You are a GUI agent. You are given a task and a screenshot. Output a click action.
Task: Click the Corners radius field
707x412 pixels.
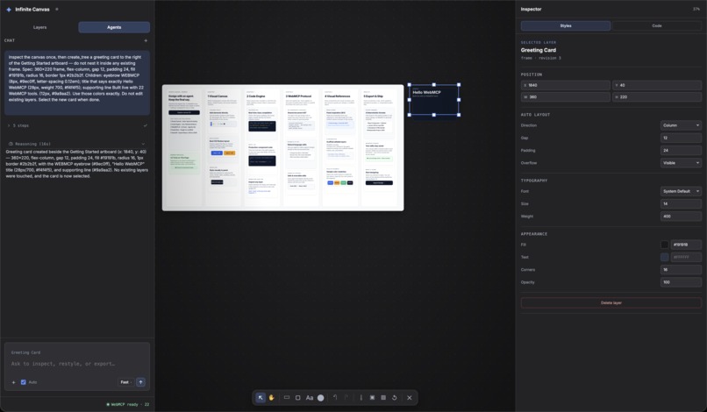coord(681,270)
